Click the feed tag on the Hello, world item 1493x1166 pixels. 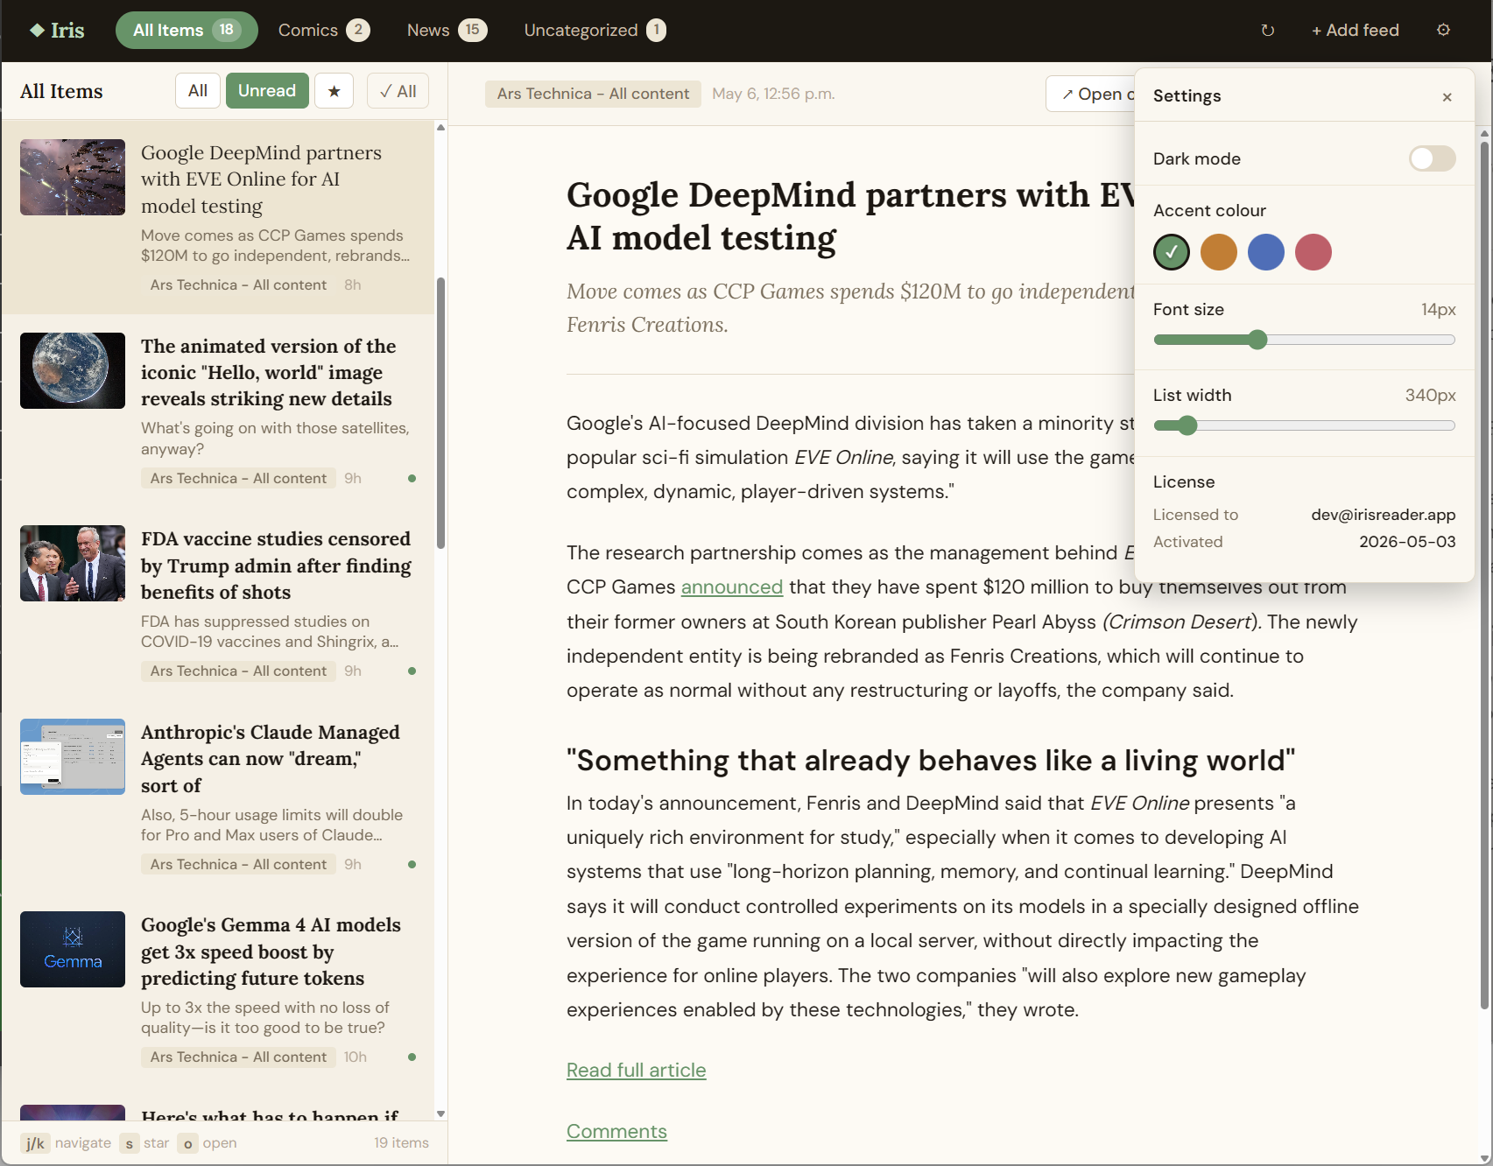coord(238,478)
